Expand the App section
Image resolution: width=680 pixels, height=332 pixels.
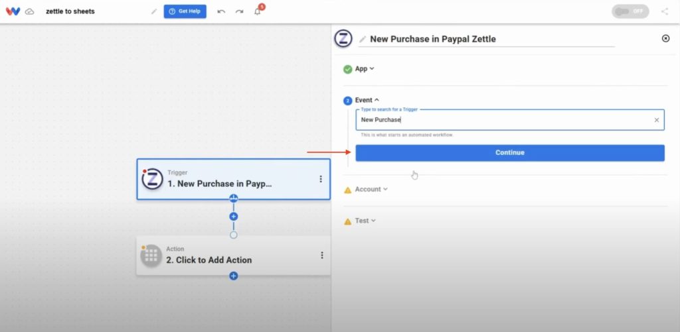click(x=365, y=69)
